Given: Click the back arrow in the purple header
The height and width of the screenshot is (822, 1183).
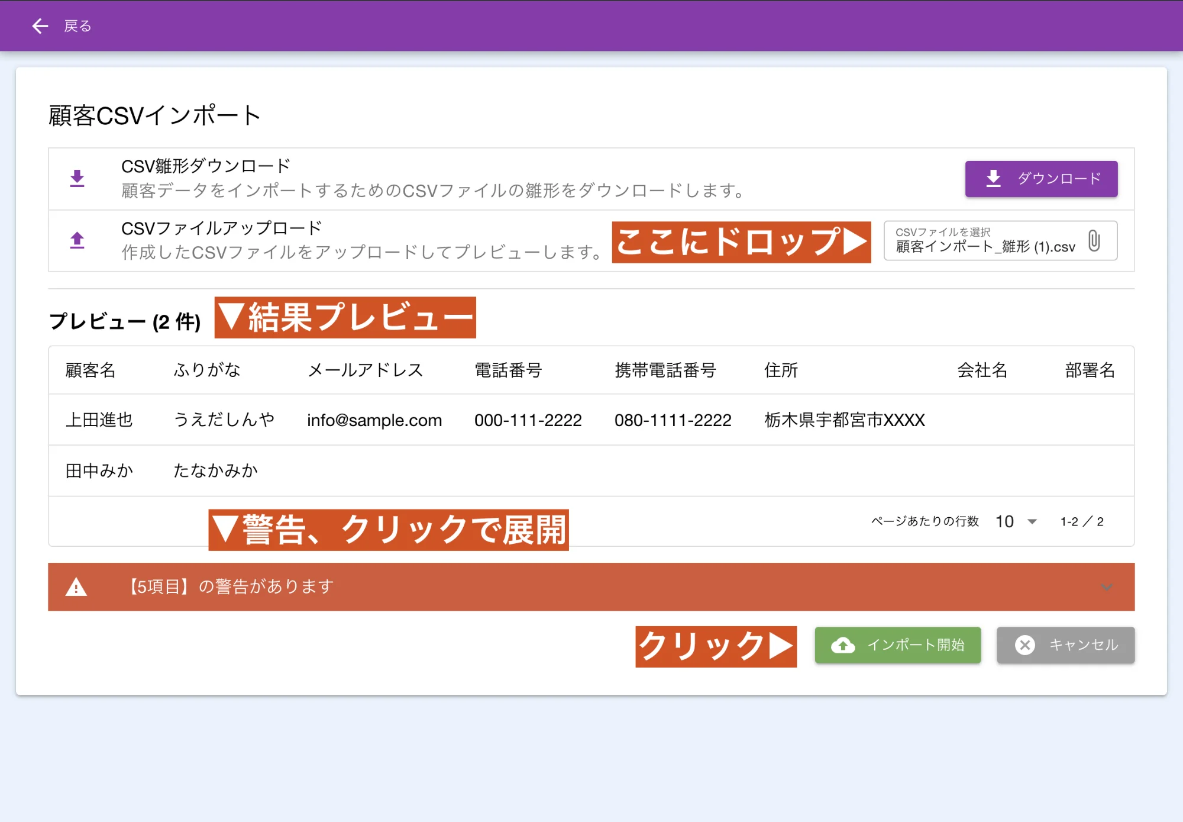Looking at the screenshot, I should coord(39,25).
